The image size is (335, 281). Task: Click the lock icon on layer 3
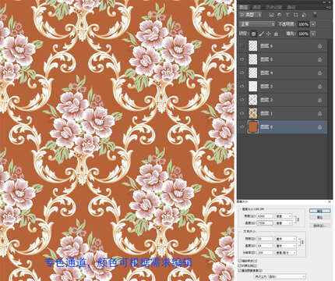point(319,87)
